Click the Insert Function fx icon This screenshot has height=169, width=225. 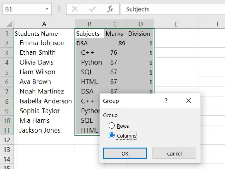point(110,9)
